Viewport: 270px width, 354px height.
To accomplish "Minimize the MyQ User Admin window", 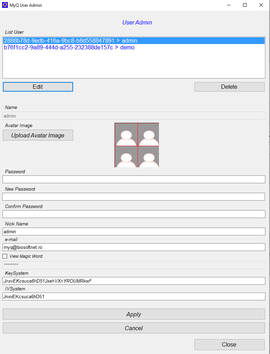I will [x=229, y=5].
